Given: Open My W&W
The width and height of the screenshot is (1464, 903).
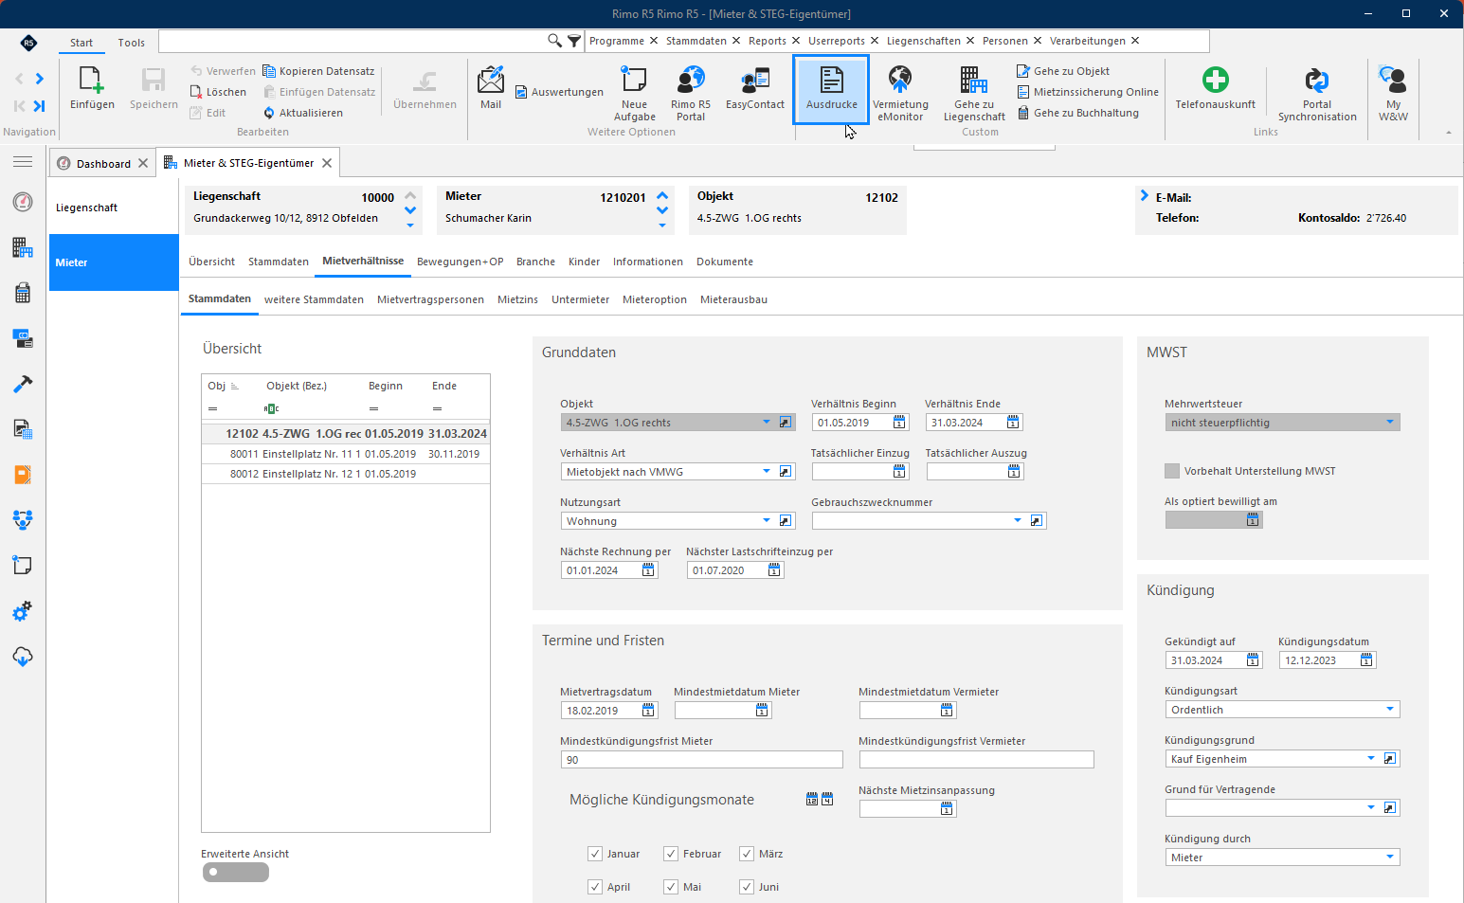Looking at the screenshot, I should click(x=1393, y=93).
